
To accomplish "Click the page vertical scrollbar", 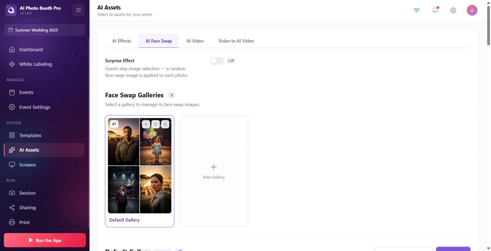I will (x=489, y=25).
